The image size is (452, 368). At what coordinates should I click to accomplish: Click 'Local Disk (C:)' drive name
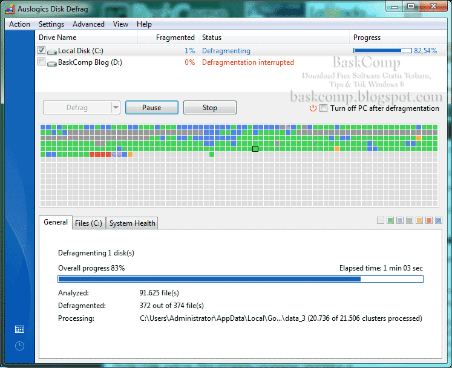pyautogui.click(x=80, y=51)
